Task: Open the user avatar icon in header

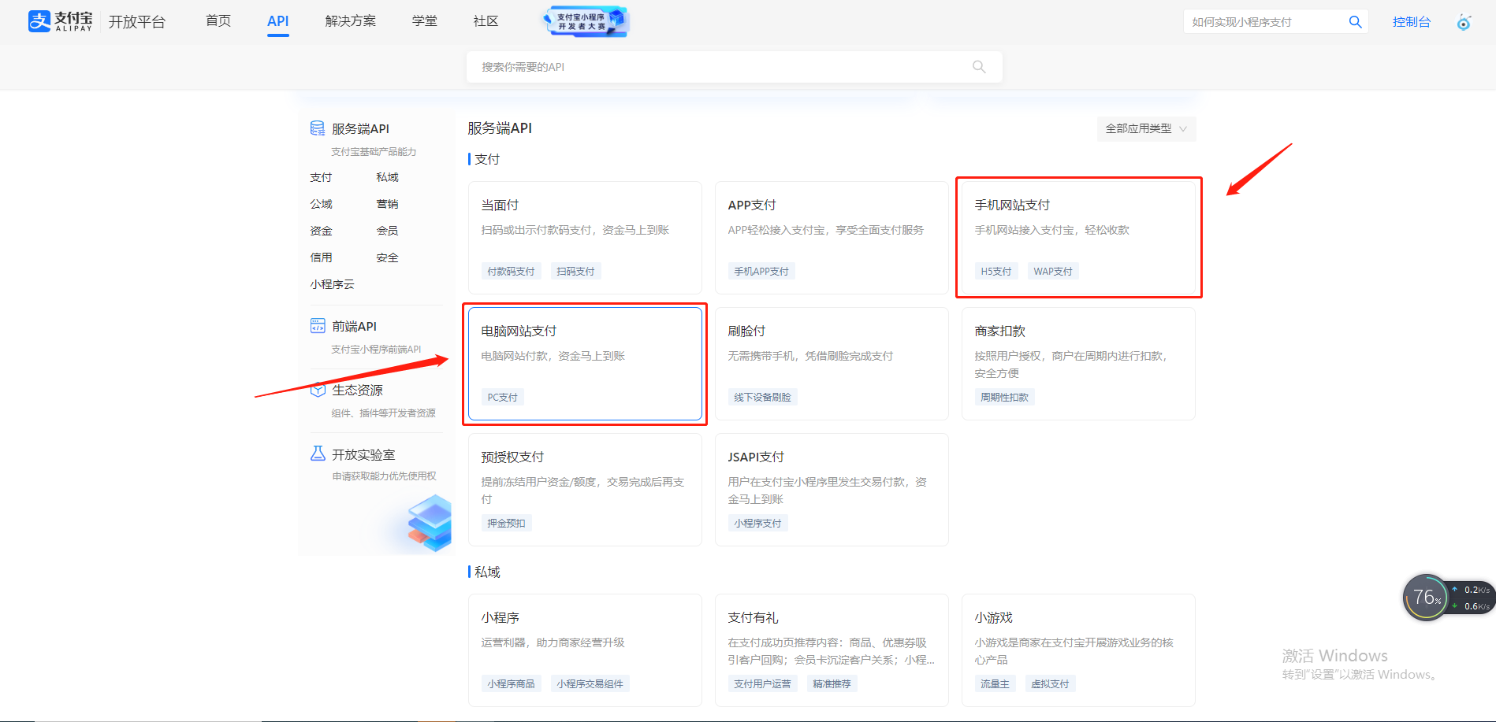Action: click(x=1464, y=22)
